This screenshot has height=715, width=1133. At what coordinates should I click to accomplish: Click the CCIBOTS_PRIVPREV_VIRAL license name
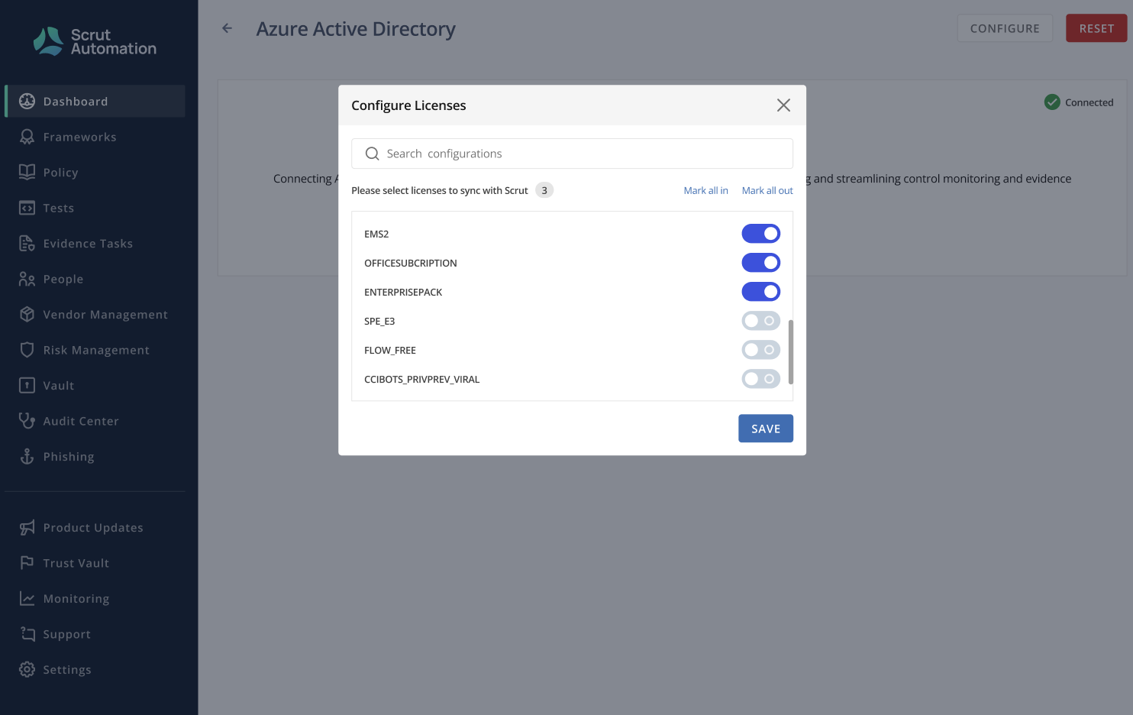[x=422, y=379]
